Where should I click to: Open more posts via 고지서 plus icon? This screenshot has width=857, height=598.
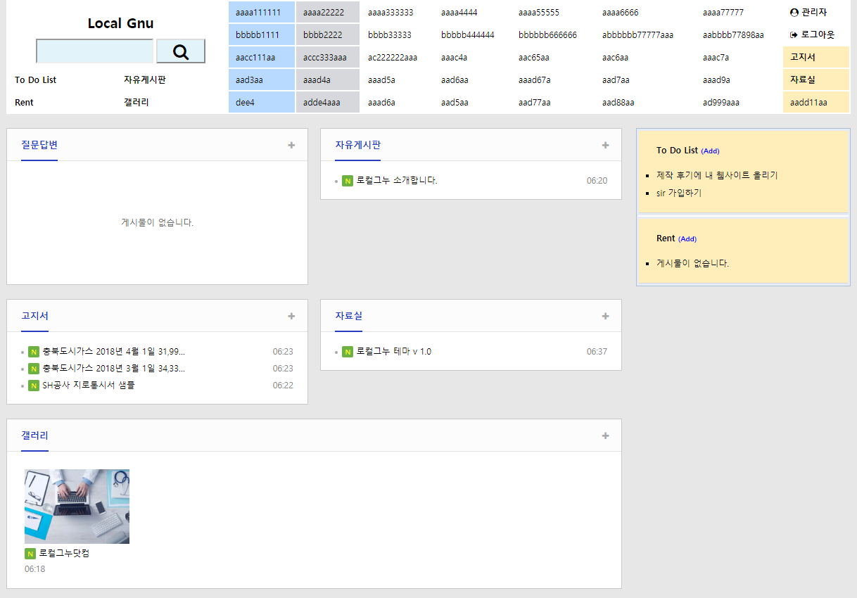(291, 317)
